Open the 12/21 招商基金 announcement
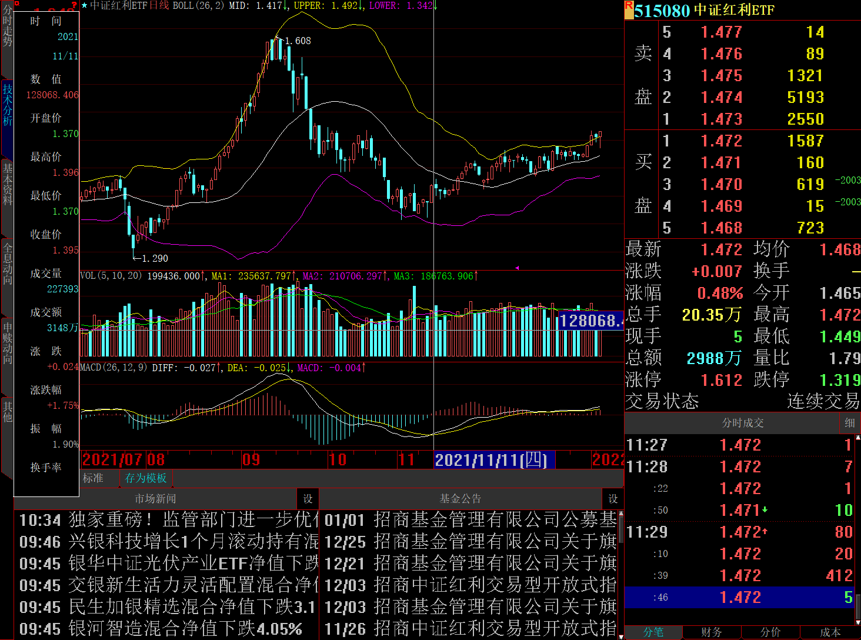 pos(469,564)
